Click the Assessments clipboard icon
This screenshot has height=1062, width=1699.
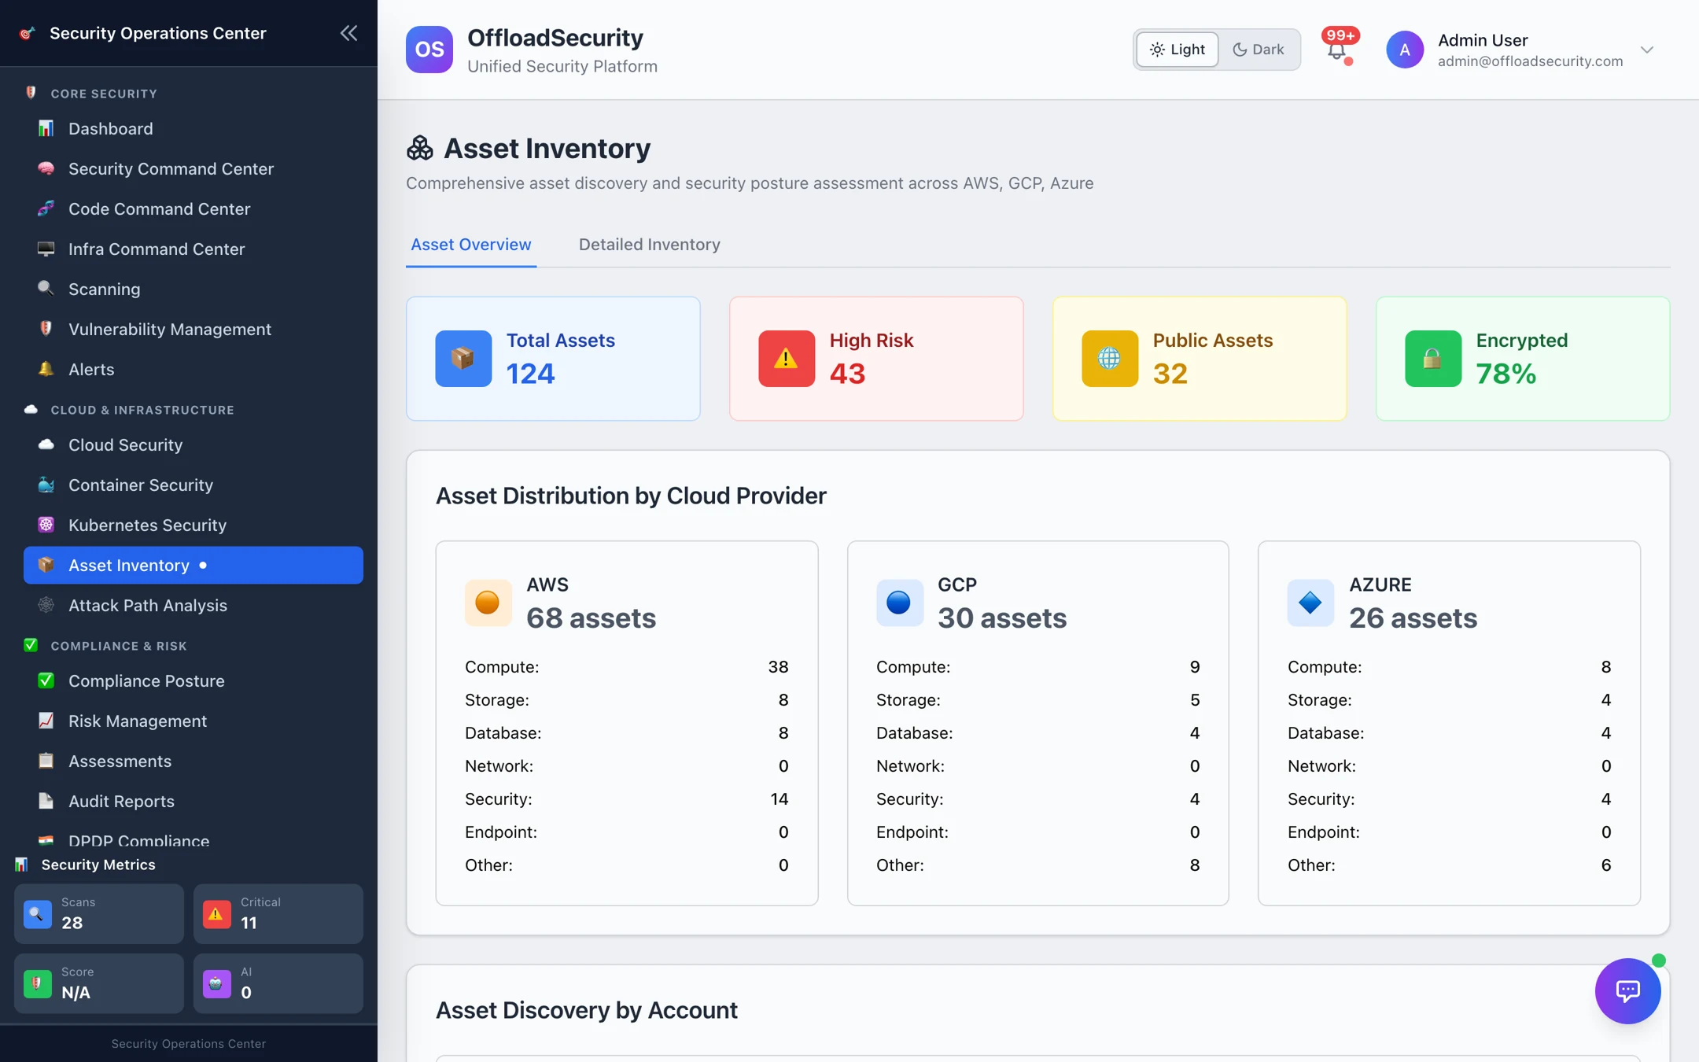[x=46, y=760]
